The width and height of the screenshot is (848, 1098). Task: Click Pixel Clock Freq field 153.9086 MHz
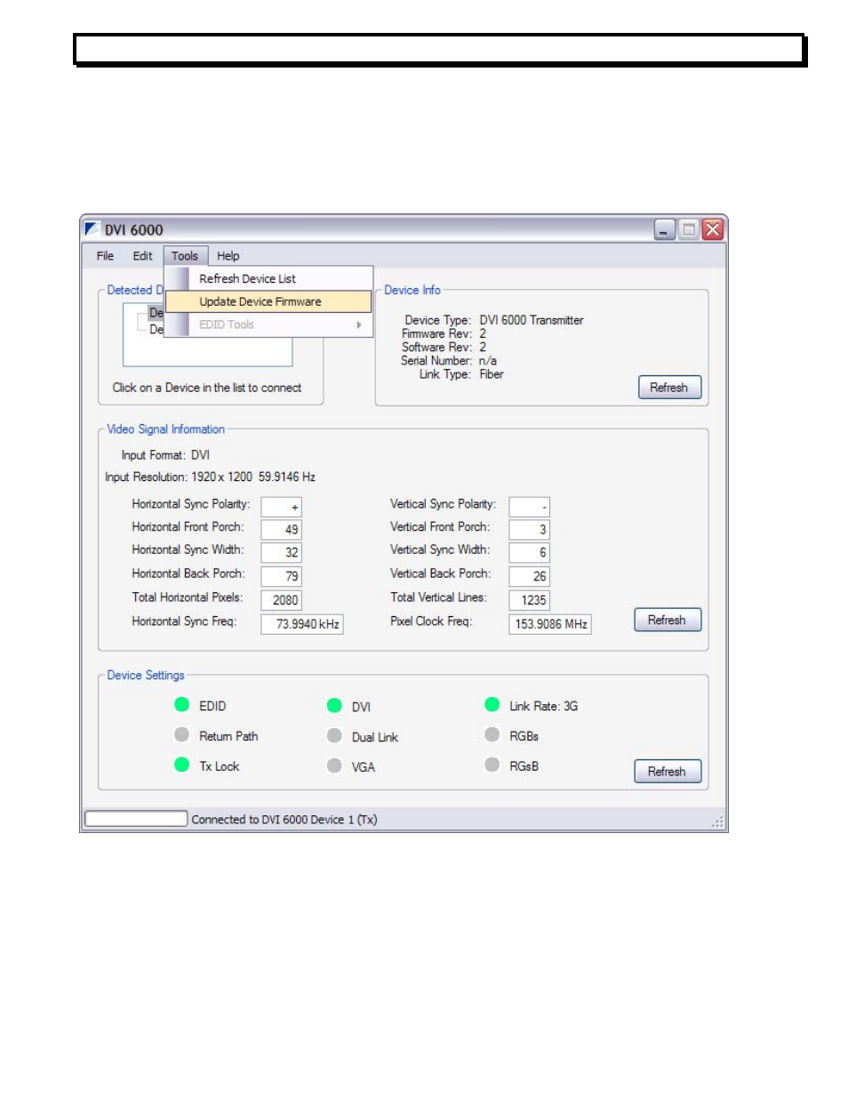point(550,624)
